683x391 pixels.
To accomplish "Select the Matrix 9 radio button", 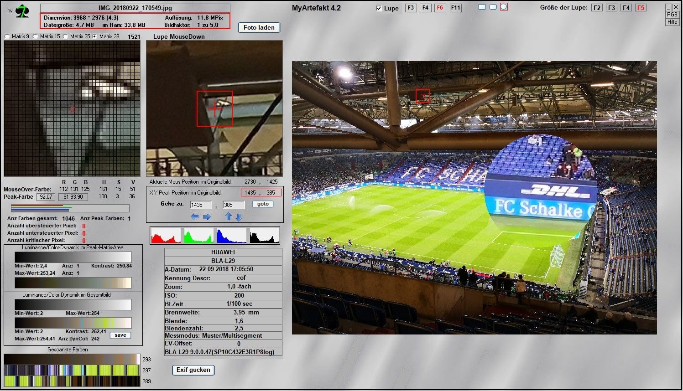I will [x=7, y=36].
